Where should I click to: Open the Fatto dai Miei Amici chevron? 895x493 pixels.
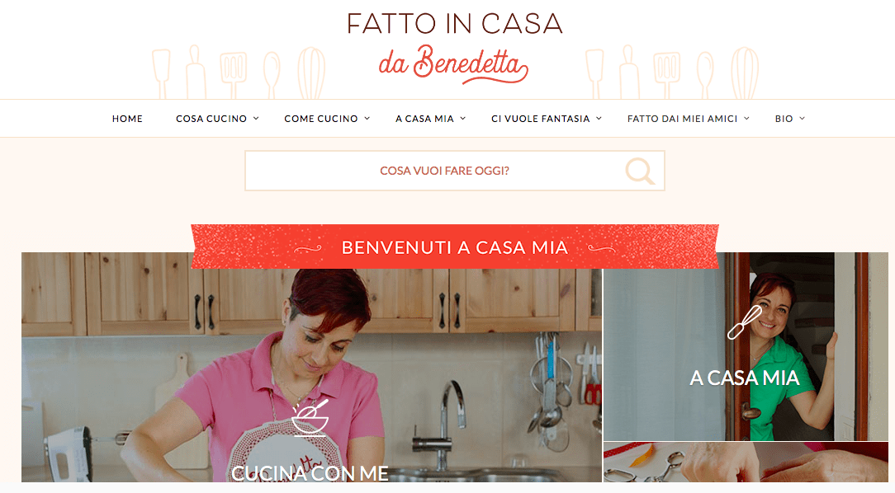(746, 119)
